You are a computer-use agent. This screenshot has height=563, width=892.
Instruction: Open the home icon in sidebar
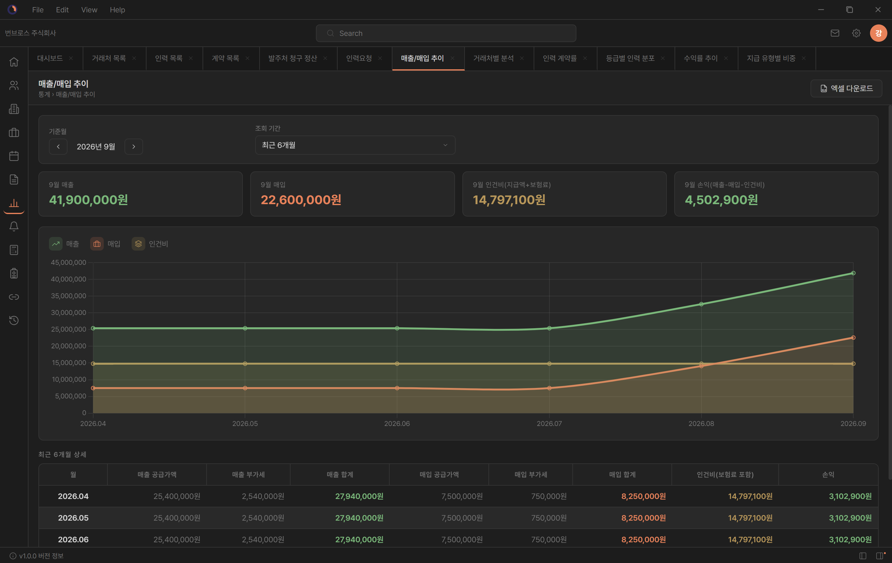[14, 62]
